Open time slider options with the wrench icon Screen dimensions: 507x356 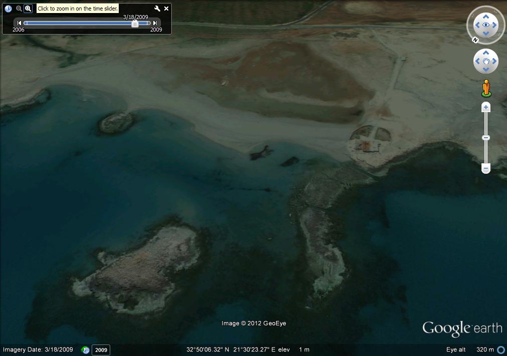(x=157, y=9)
